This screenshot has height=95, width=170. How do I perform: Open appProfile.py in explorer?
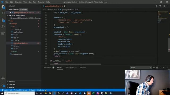(18, 32)
